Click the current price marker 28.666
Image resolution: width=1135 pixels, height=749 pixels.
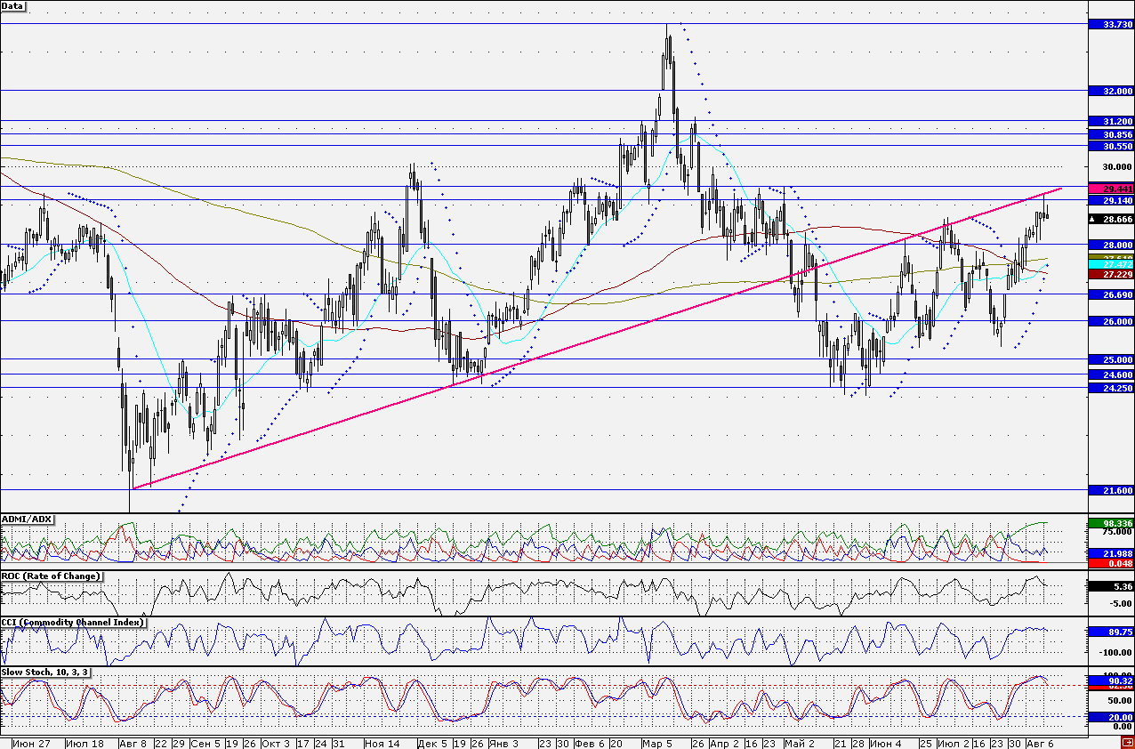tap(1112, 219)
